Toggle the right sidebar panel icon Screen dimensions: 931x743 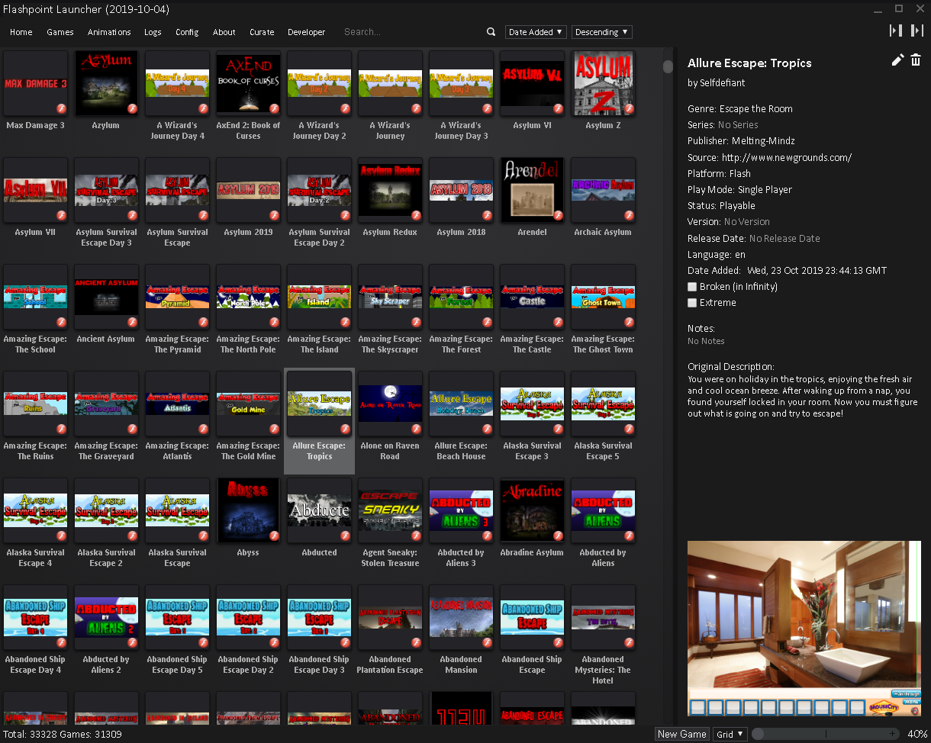917,31
